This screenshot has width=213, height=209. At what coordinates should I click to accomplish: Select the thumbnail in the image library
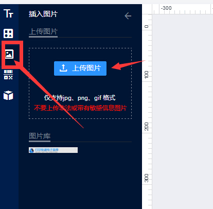tap(53, 150)
